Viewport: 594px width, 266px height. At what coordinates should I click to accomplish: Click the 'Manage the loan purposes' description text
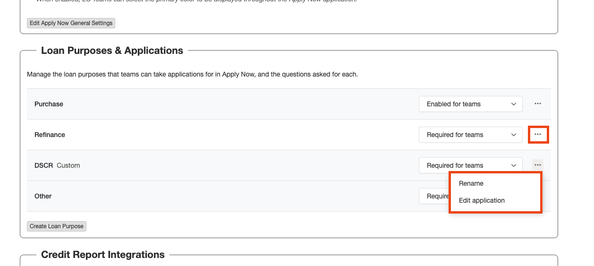pyautogui.click(x=192, y=74)
